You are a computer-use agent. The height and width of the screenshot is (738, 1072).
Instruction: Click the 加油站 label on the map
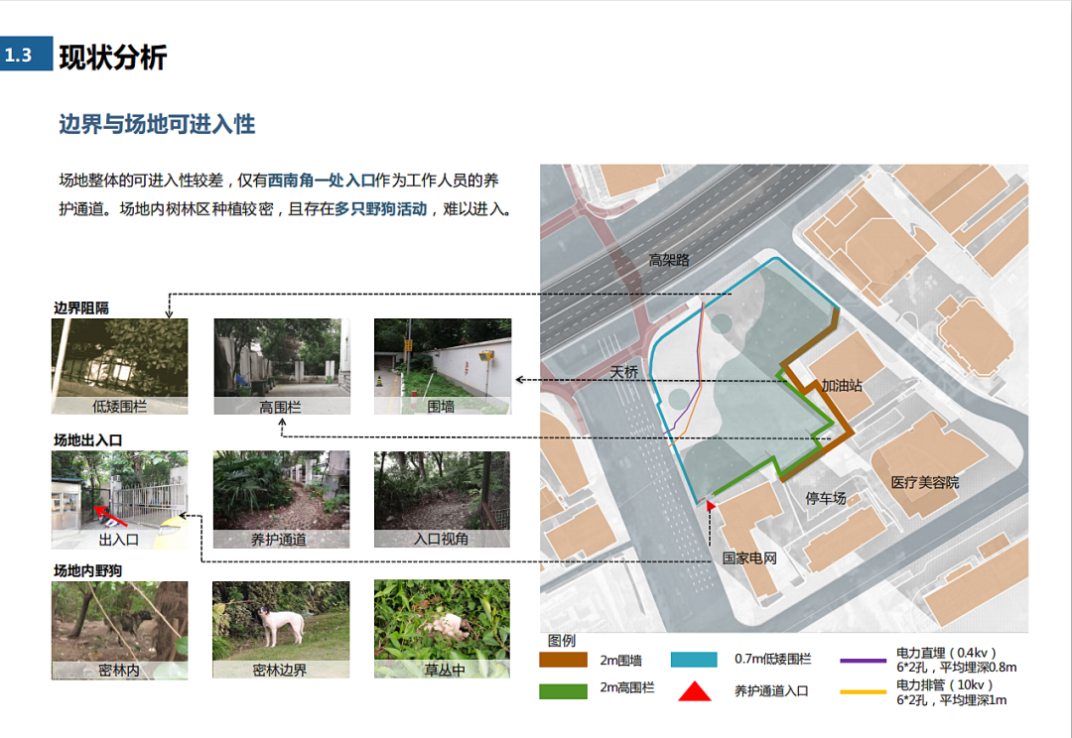[x=841, y=385]
